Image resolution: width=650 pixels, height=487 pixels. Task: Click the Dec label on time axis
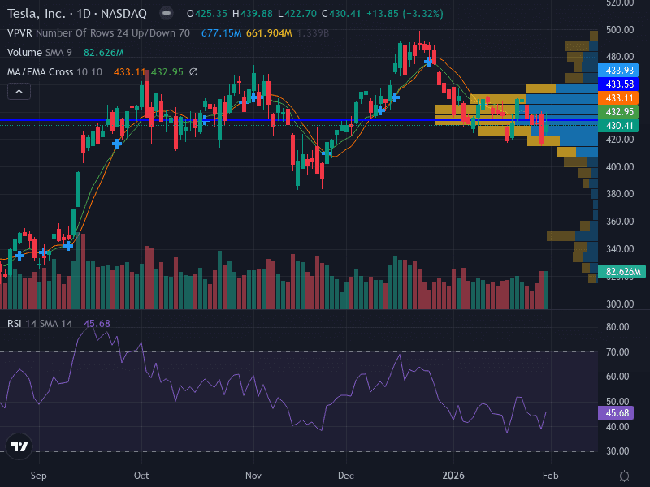[346, 476]
